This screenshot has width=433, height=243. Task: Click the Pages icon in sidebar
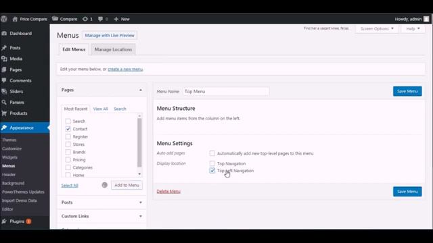click(x=4, y=70)
